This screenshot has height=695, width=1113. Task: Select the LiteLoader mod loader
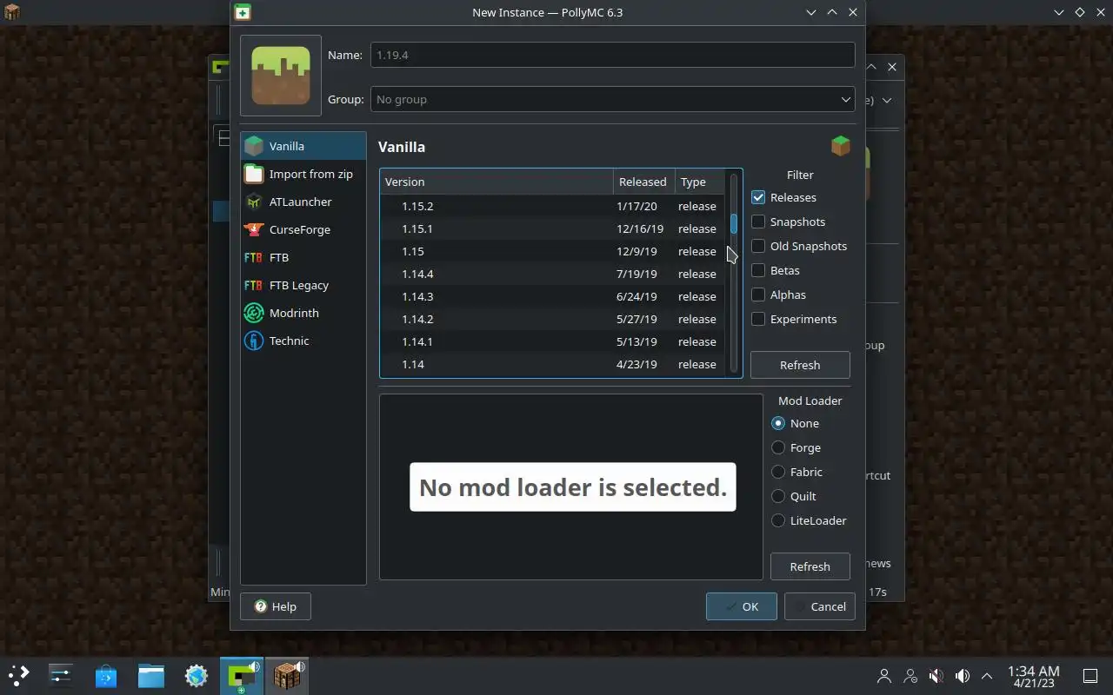tap(778, 520)
